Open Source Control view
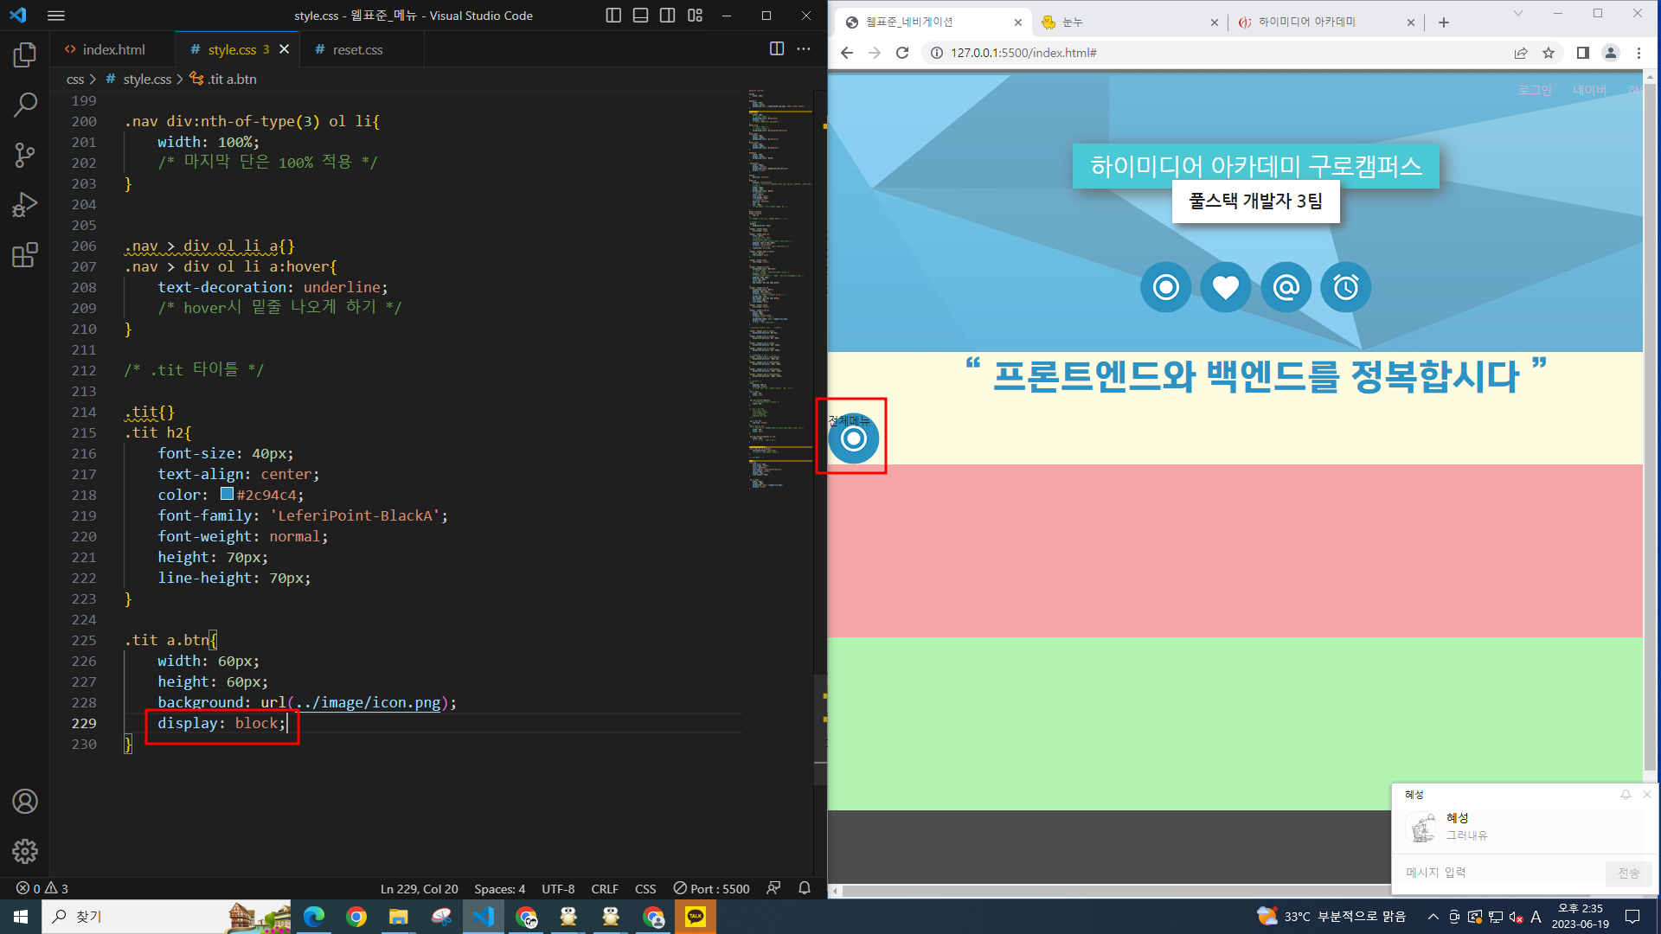 coord(25,155)
